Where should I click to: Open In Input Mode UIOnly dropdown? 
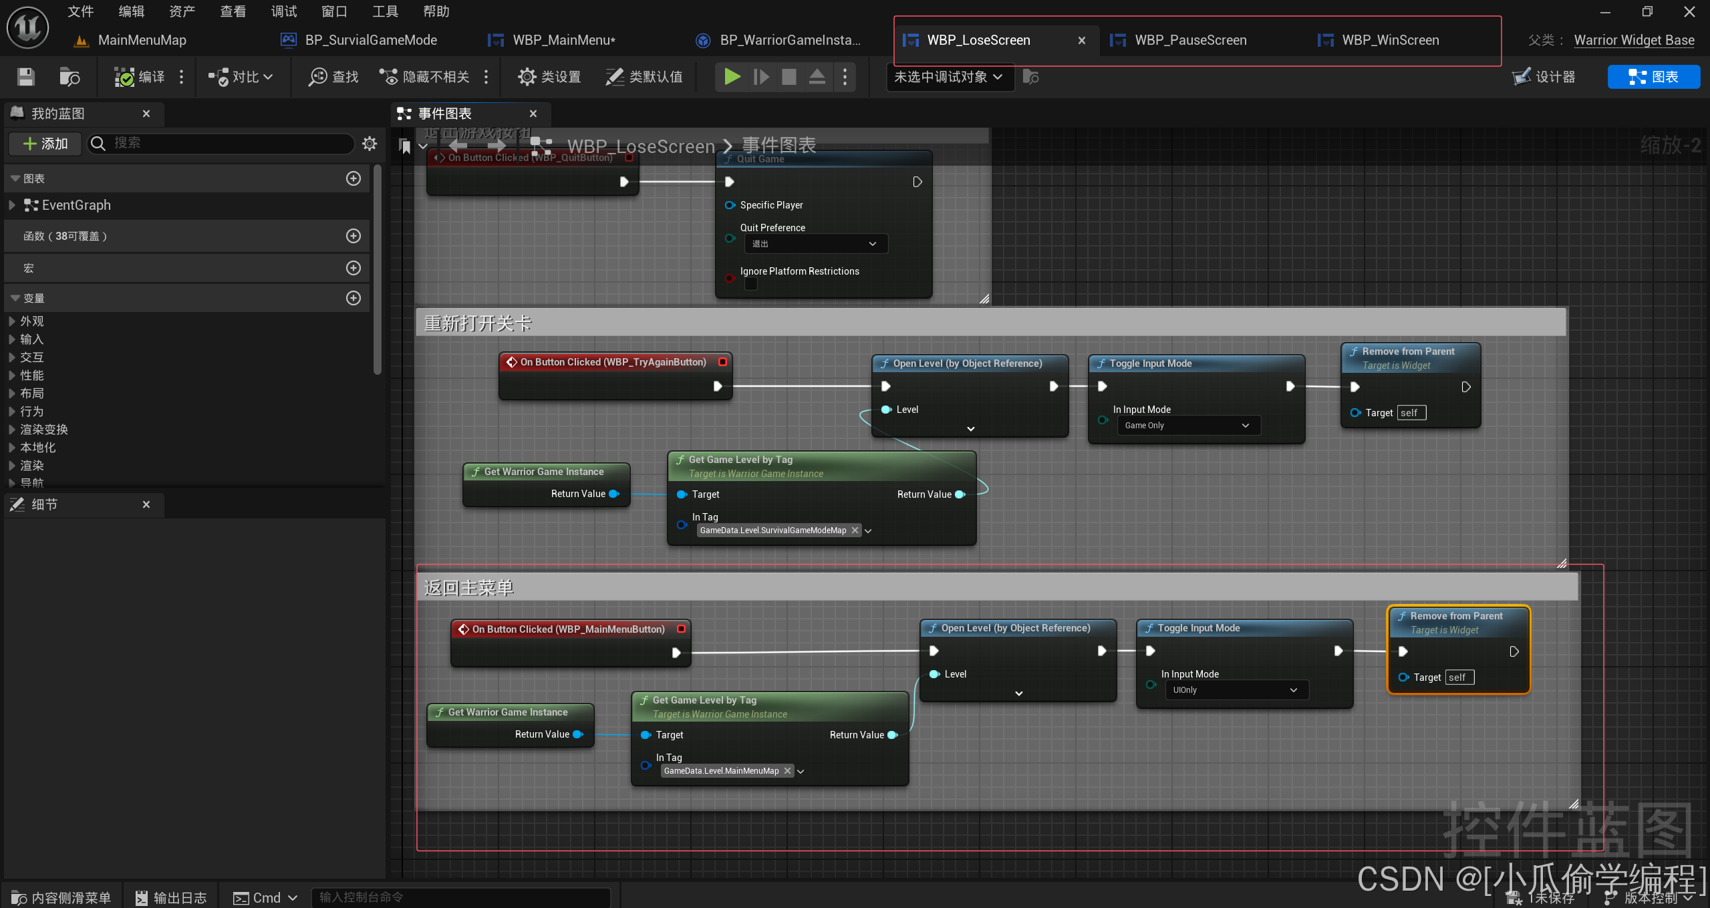pyautogui.click(x=1235, y=690)
